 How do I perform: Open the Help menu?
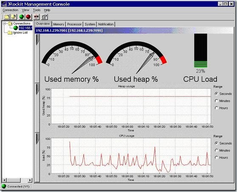pos(47,10)
